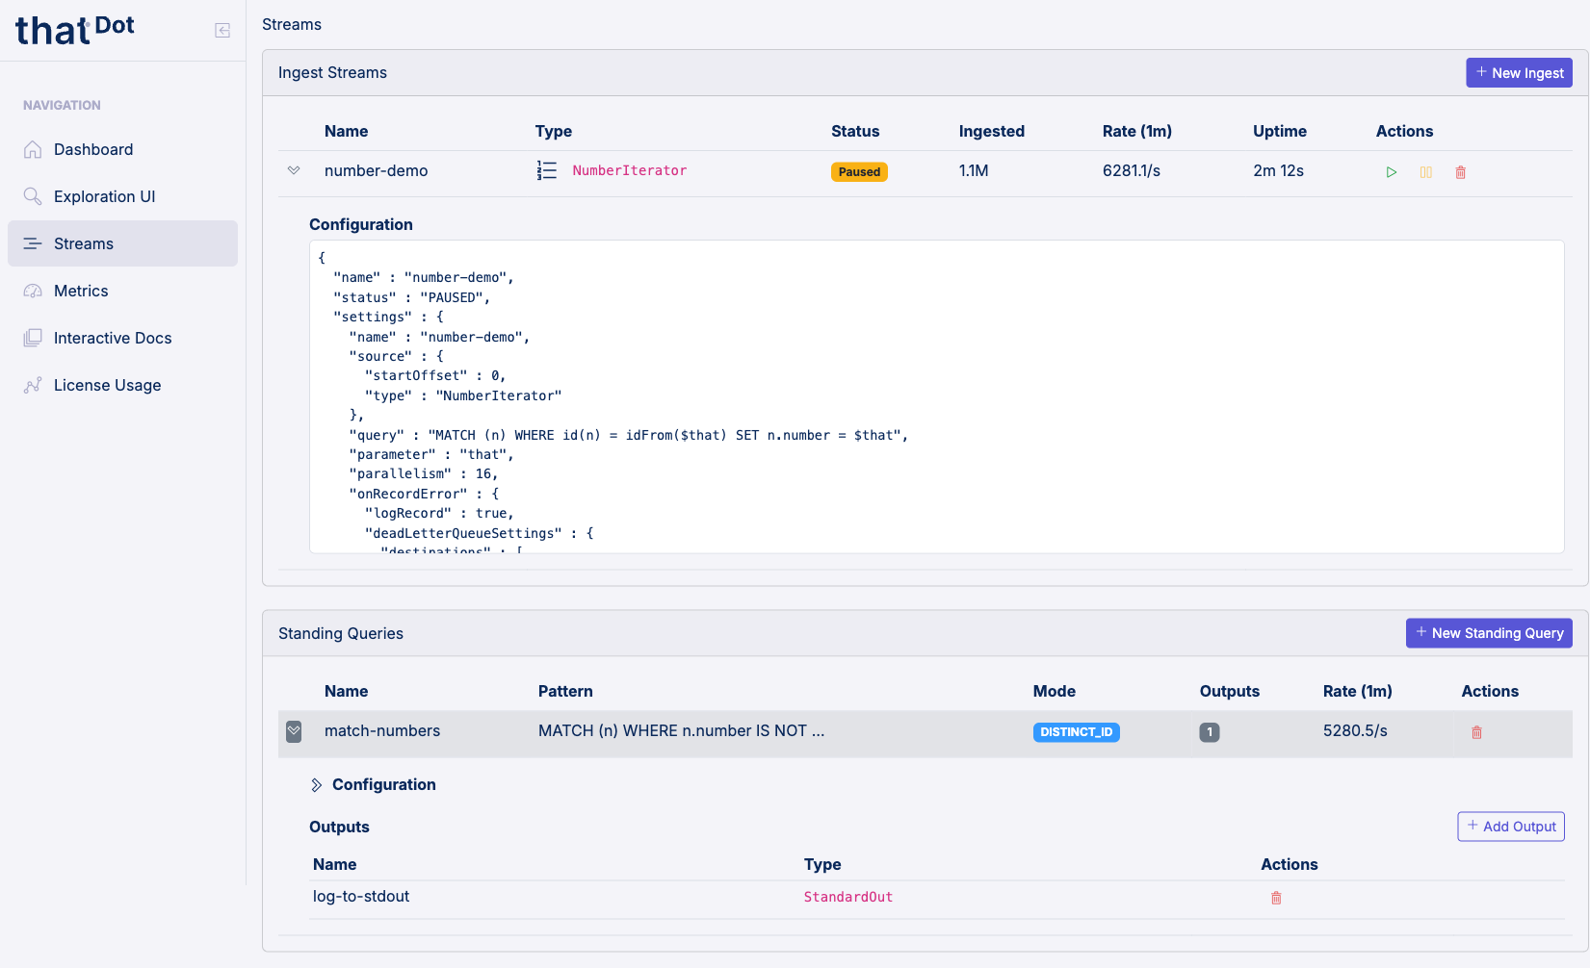Click the Paused status badge
This screenshot has height=968, width=1590.
(x=859, y=172)
